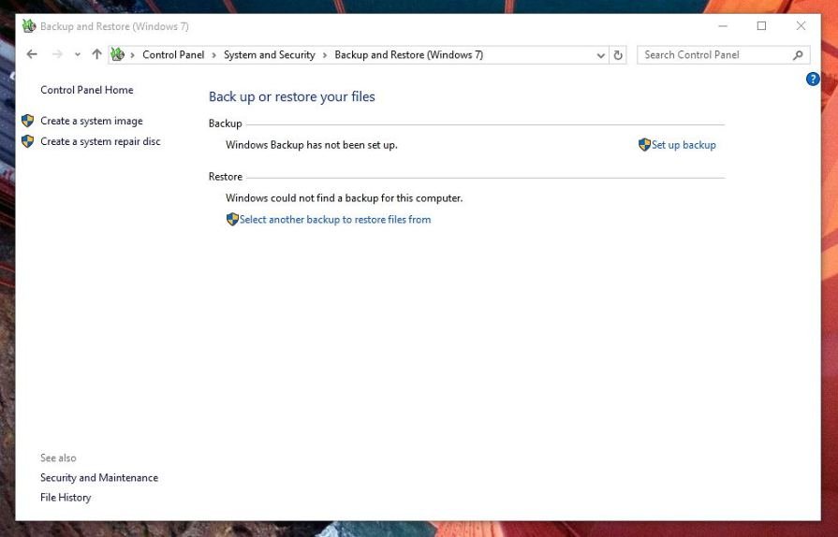Open File History link
This screenshot has width=838, height=537.
[66, 498]
